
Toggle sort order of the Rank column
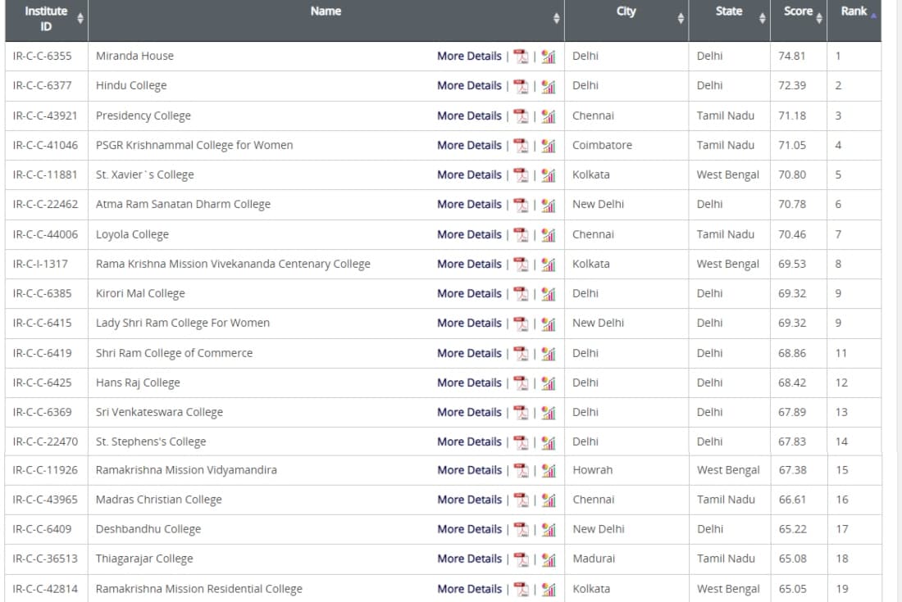[873, 14]
